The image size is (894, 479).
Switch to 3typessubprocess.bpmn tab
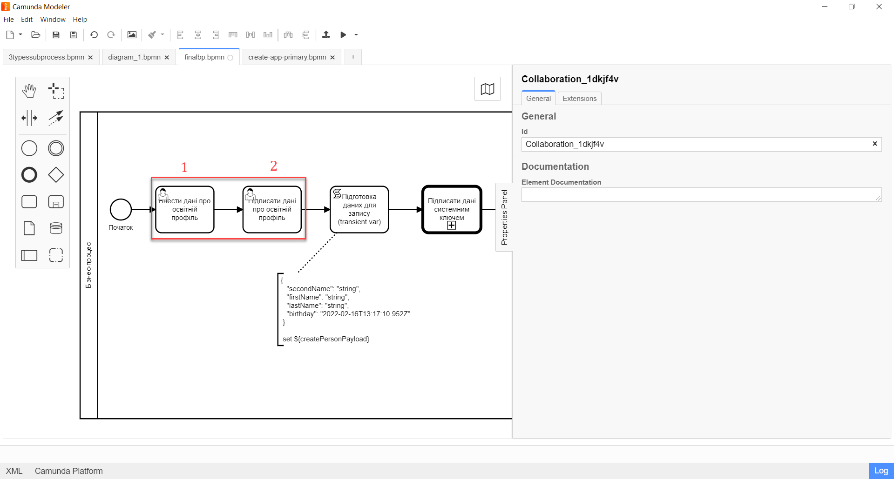click(x=47, y=57)
